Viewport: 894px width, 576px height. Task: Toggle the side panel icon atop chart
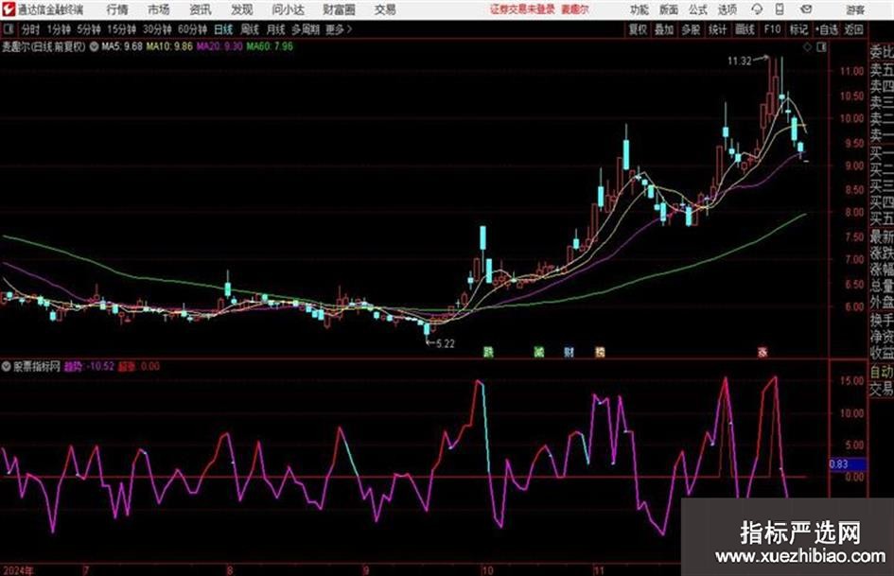tap(821, 47)
